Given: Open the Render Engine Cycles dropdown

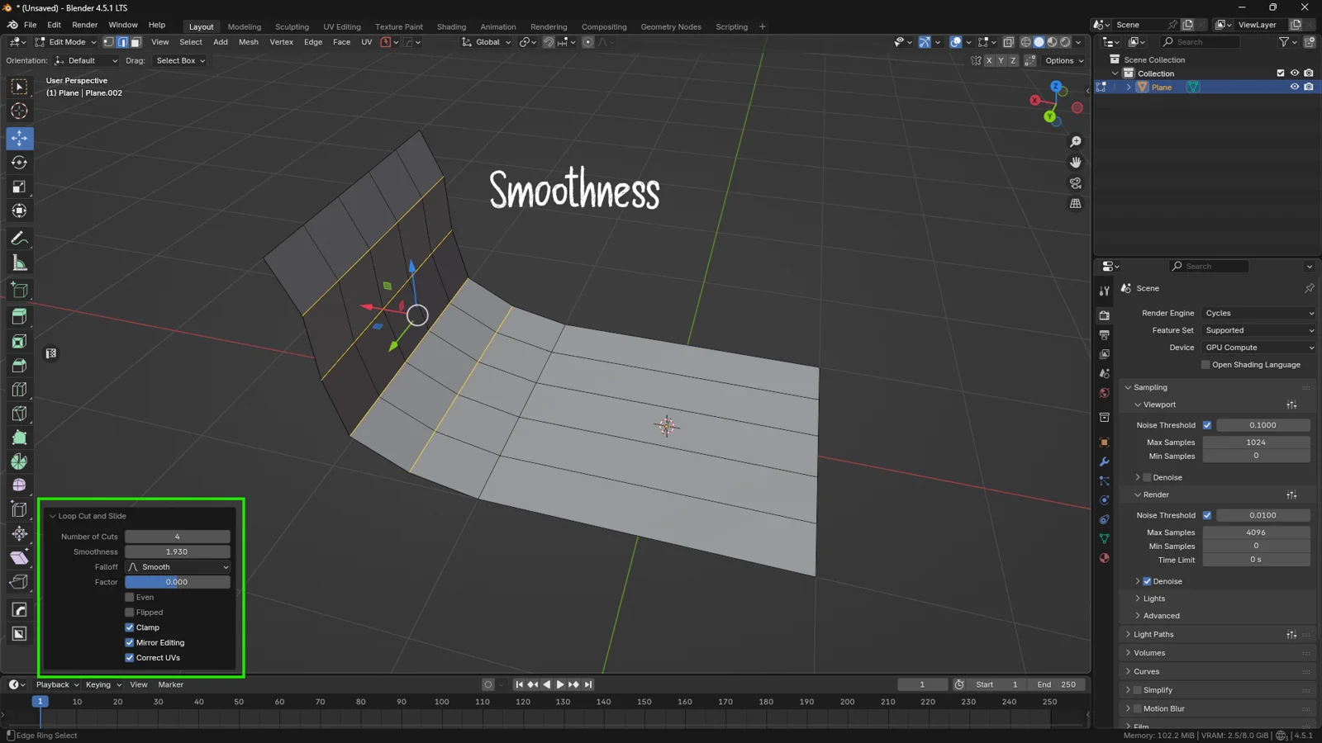Looking at the screenshot, I should (1258, 313).
